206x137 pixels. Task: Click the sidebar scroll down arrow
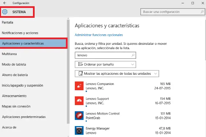(x=68, y=136)
